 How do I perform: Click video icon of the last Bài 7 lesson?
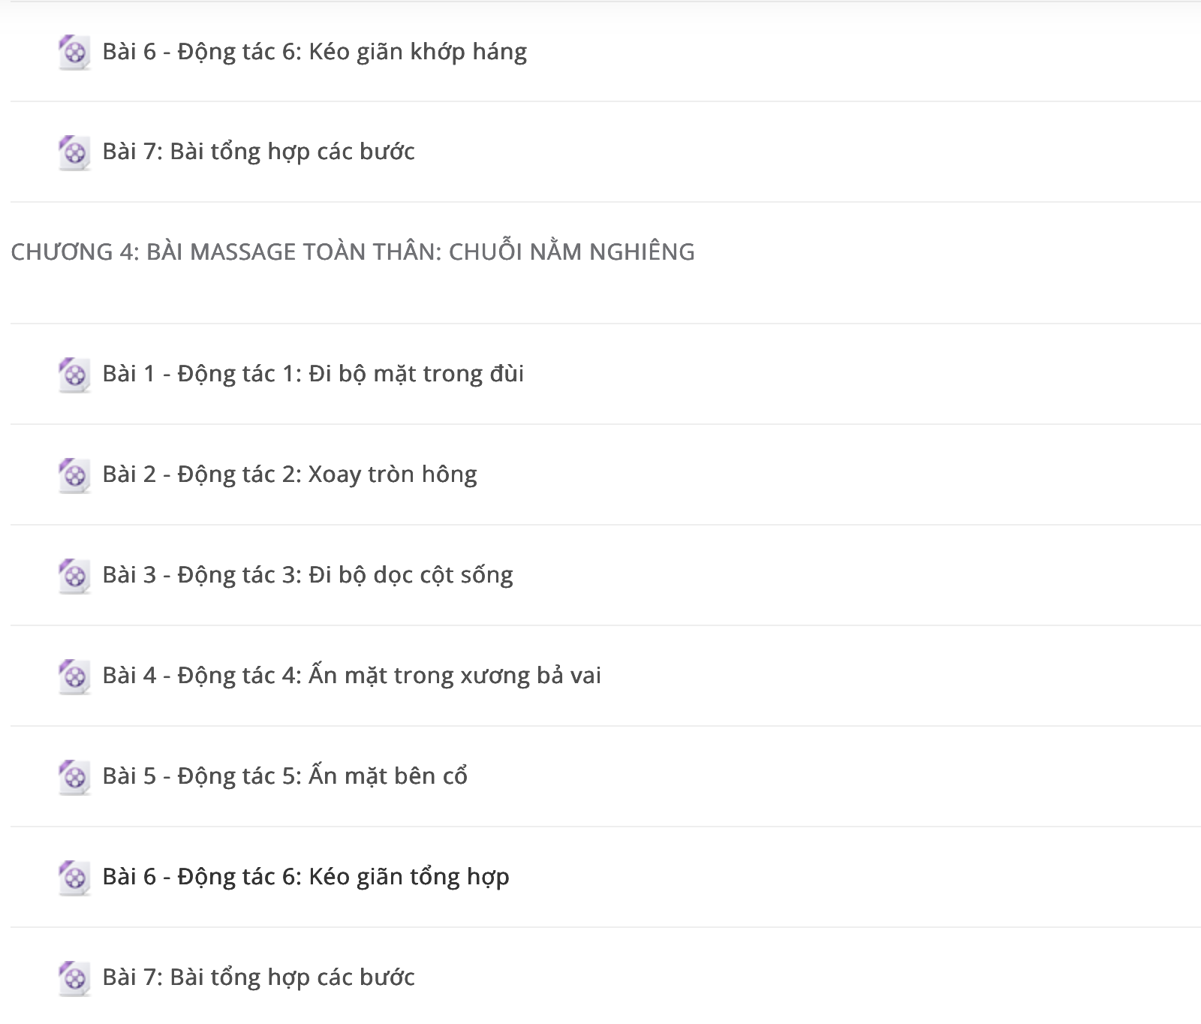(x=74, y=978)
